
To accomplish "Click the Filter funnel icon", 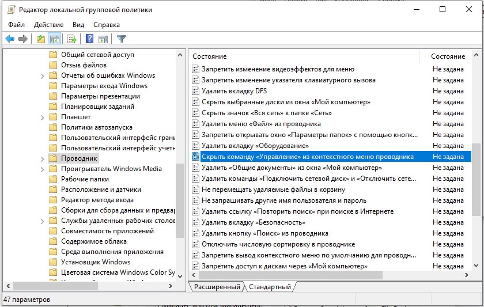I will [x=121, y=39].
